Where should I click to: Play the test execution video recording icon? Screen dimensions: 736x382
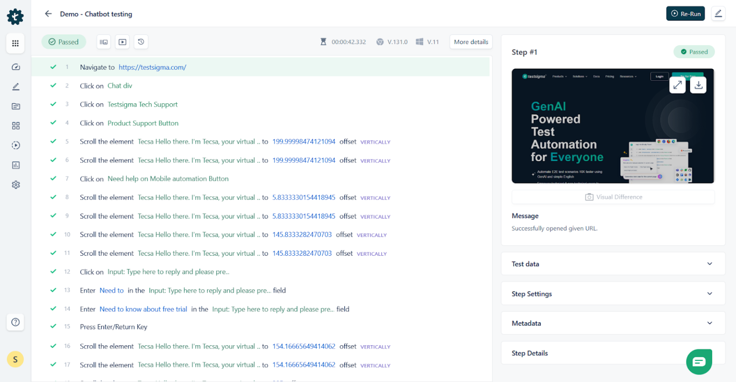(x=122, y=42)
